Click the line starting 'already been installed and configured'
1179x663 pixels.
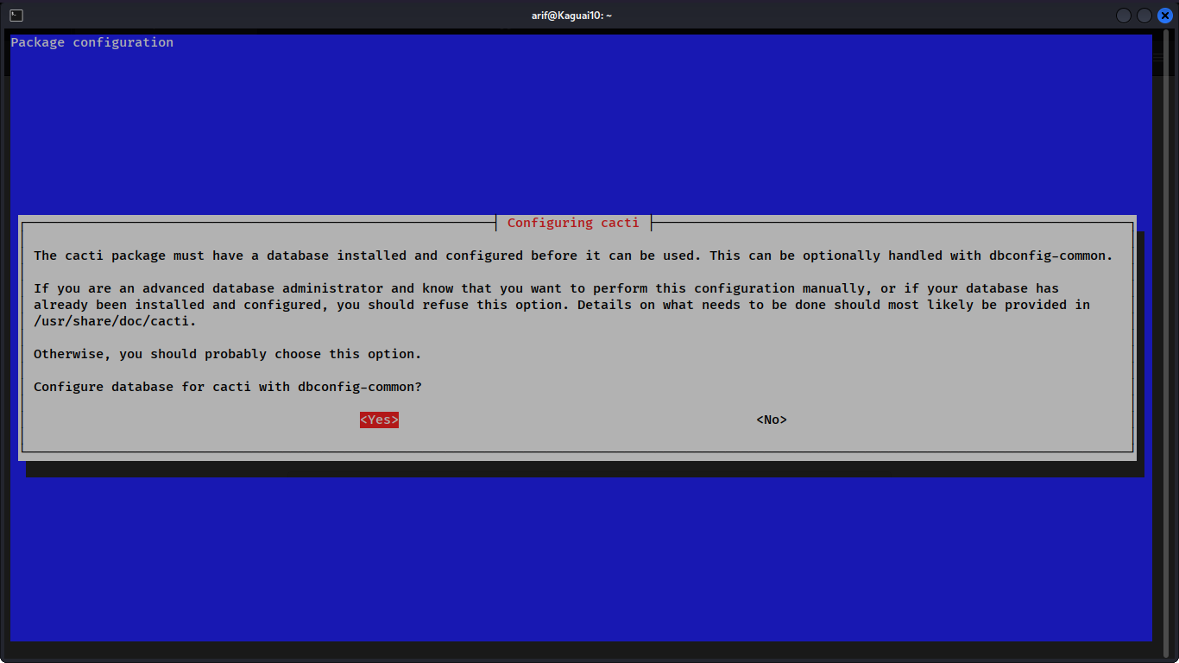point(562,305)
